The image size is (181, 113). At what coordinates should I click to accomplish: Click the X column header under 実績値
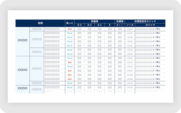tap(110, 25)
